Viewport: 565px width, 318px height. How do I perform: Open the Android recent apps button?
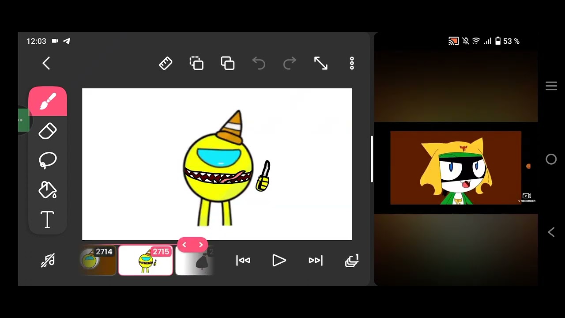(551, 86)
